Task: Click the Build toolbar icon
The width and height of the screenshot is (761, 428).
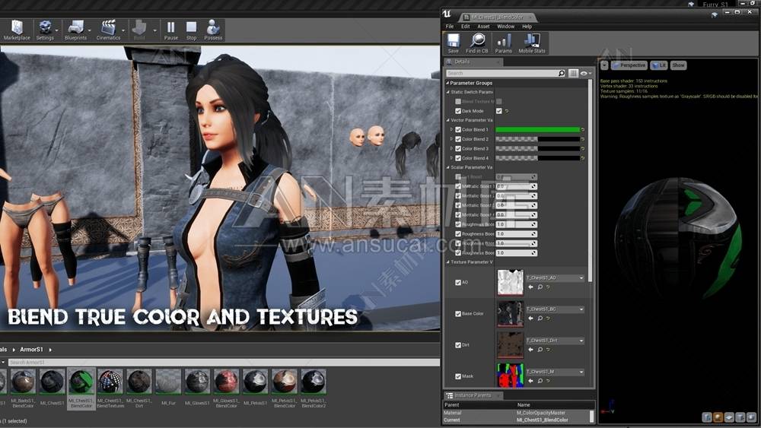Action: coord(139,30)
